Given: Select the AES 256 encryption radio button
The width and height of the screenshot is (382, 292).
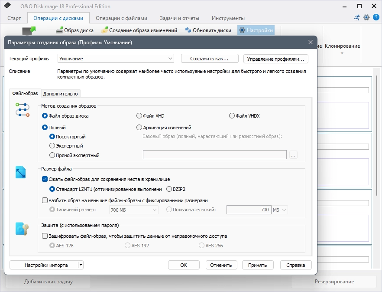Looking at the screenshot, I should [x=211, y=246].
